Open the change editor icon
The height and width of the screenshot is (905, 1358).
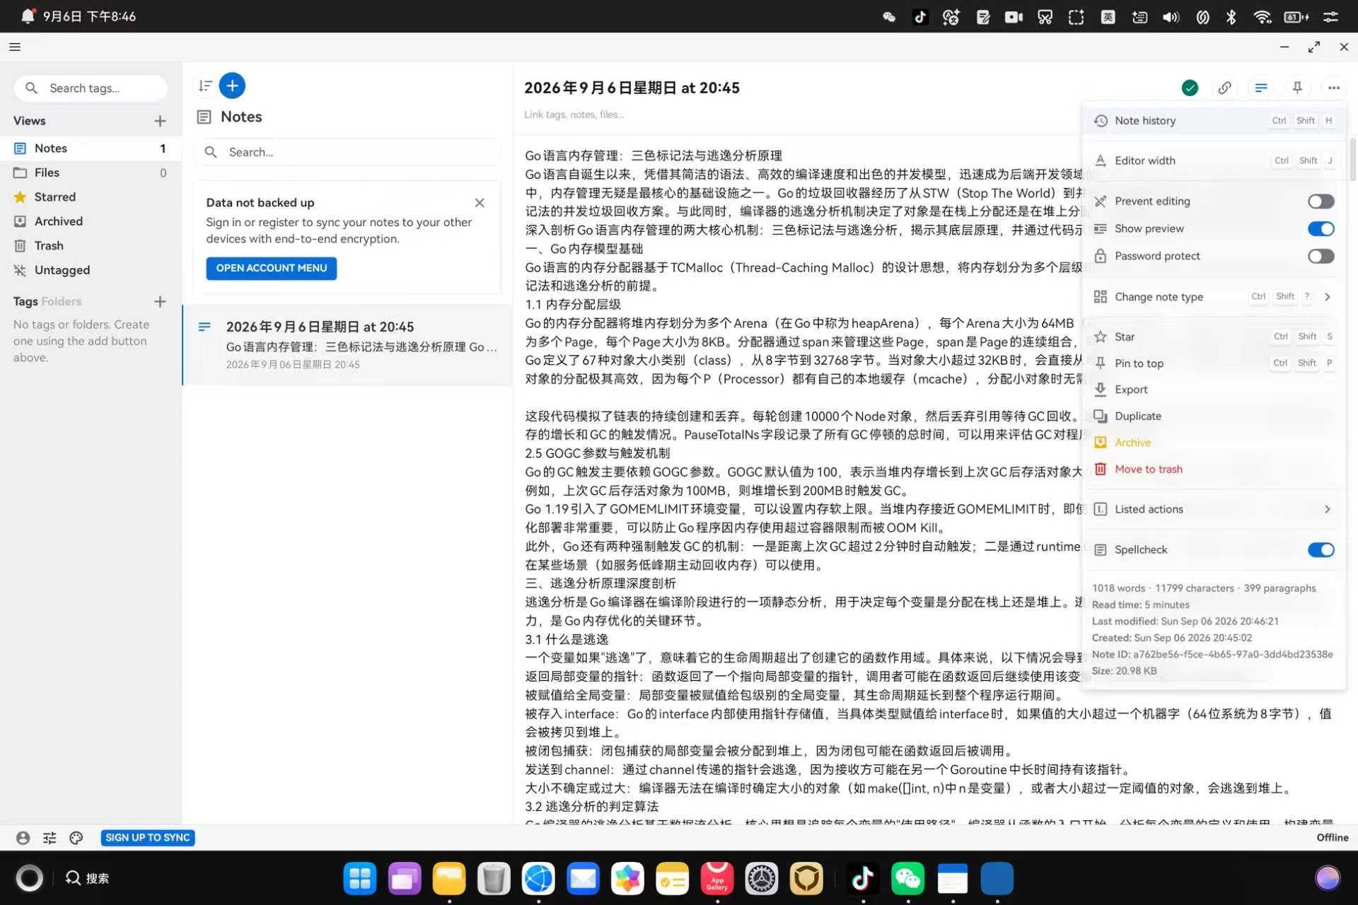(x=1261, y=88)
